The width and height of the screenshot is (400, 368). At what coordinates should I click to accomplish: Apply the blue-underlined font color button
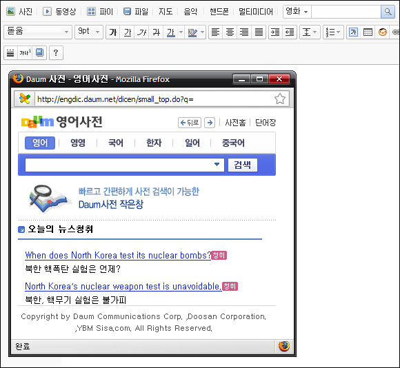tap(170, 32)
